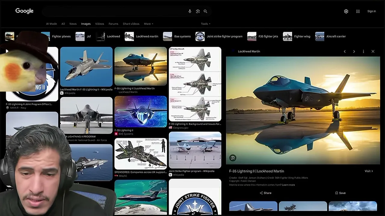This screenshot has width=385, height=216.
Task: Open three-dot options in preview panel
Action: [x=363, y=51]
